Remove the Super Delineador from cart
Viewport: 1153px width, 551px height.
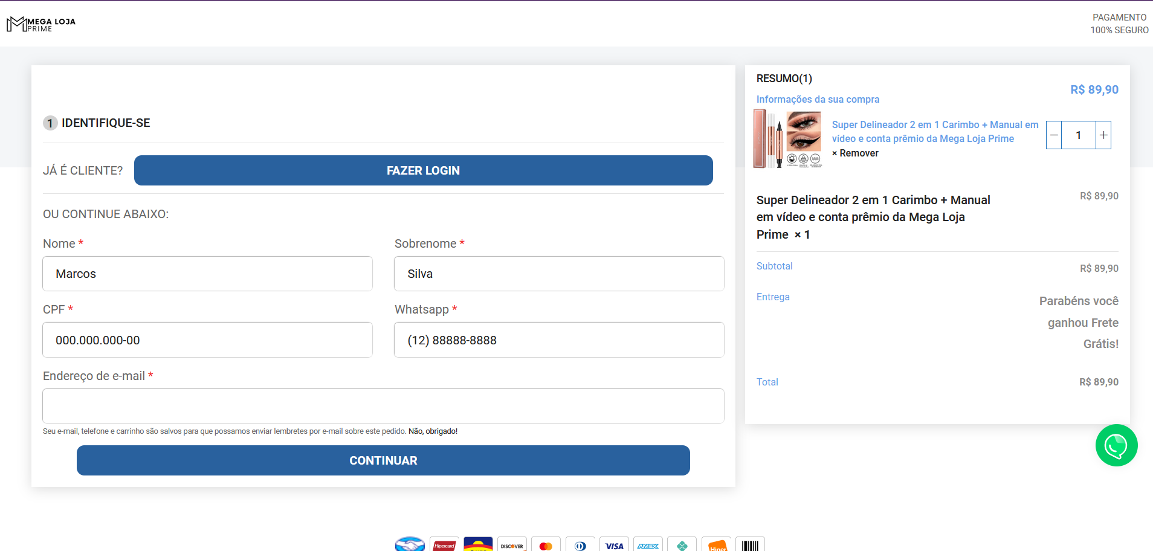pos(855,153)
